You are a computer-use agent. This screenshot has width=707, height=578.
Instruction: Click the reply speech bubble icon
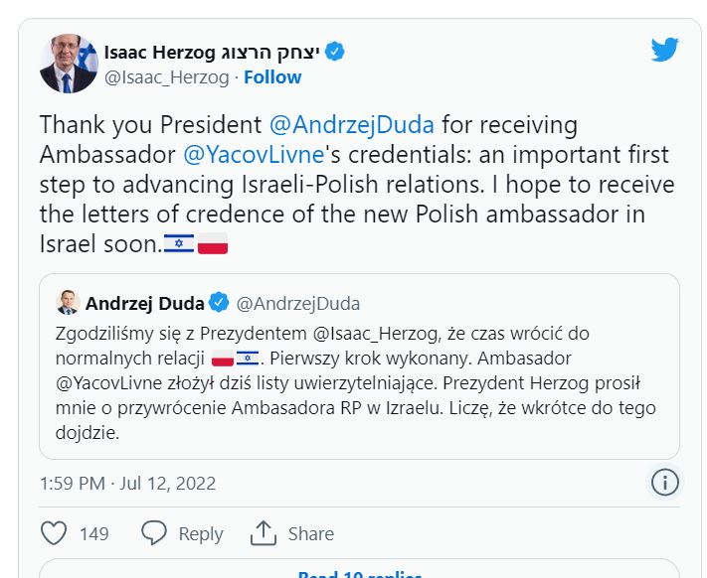coord(154,533)
